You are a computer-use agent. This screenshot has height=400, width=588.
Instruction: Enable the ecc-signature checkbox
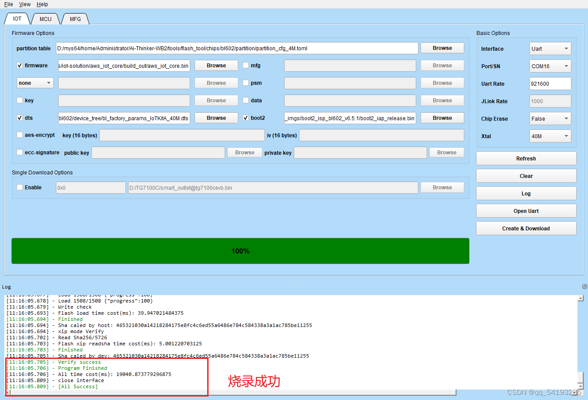click(20, 152)
